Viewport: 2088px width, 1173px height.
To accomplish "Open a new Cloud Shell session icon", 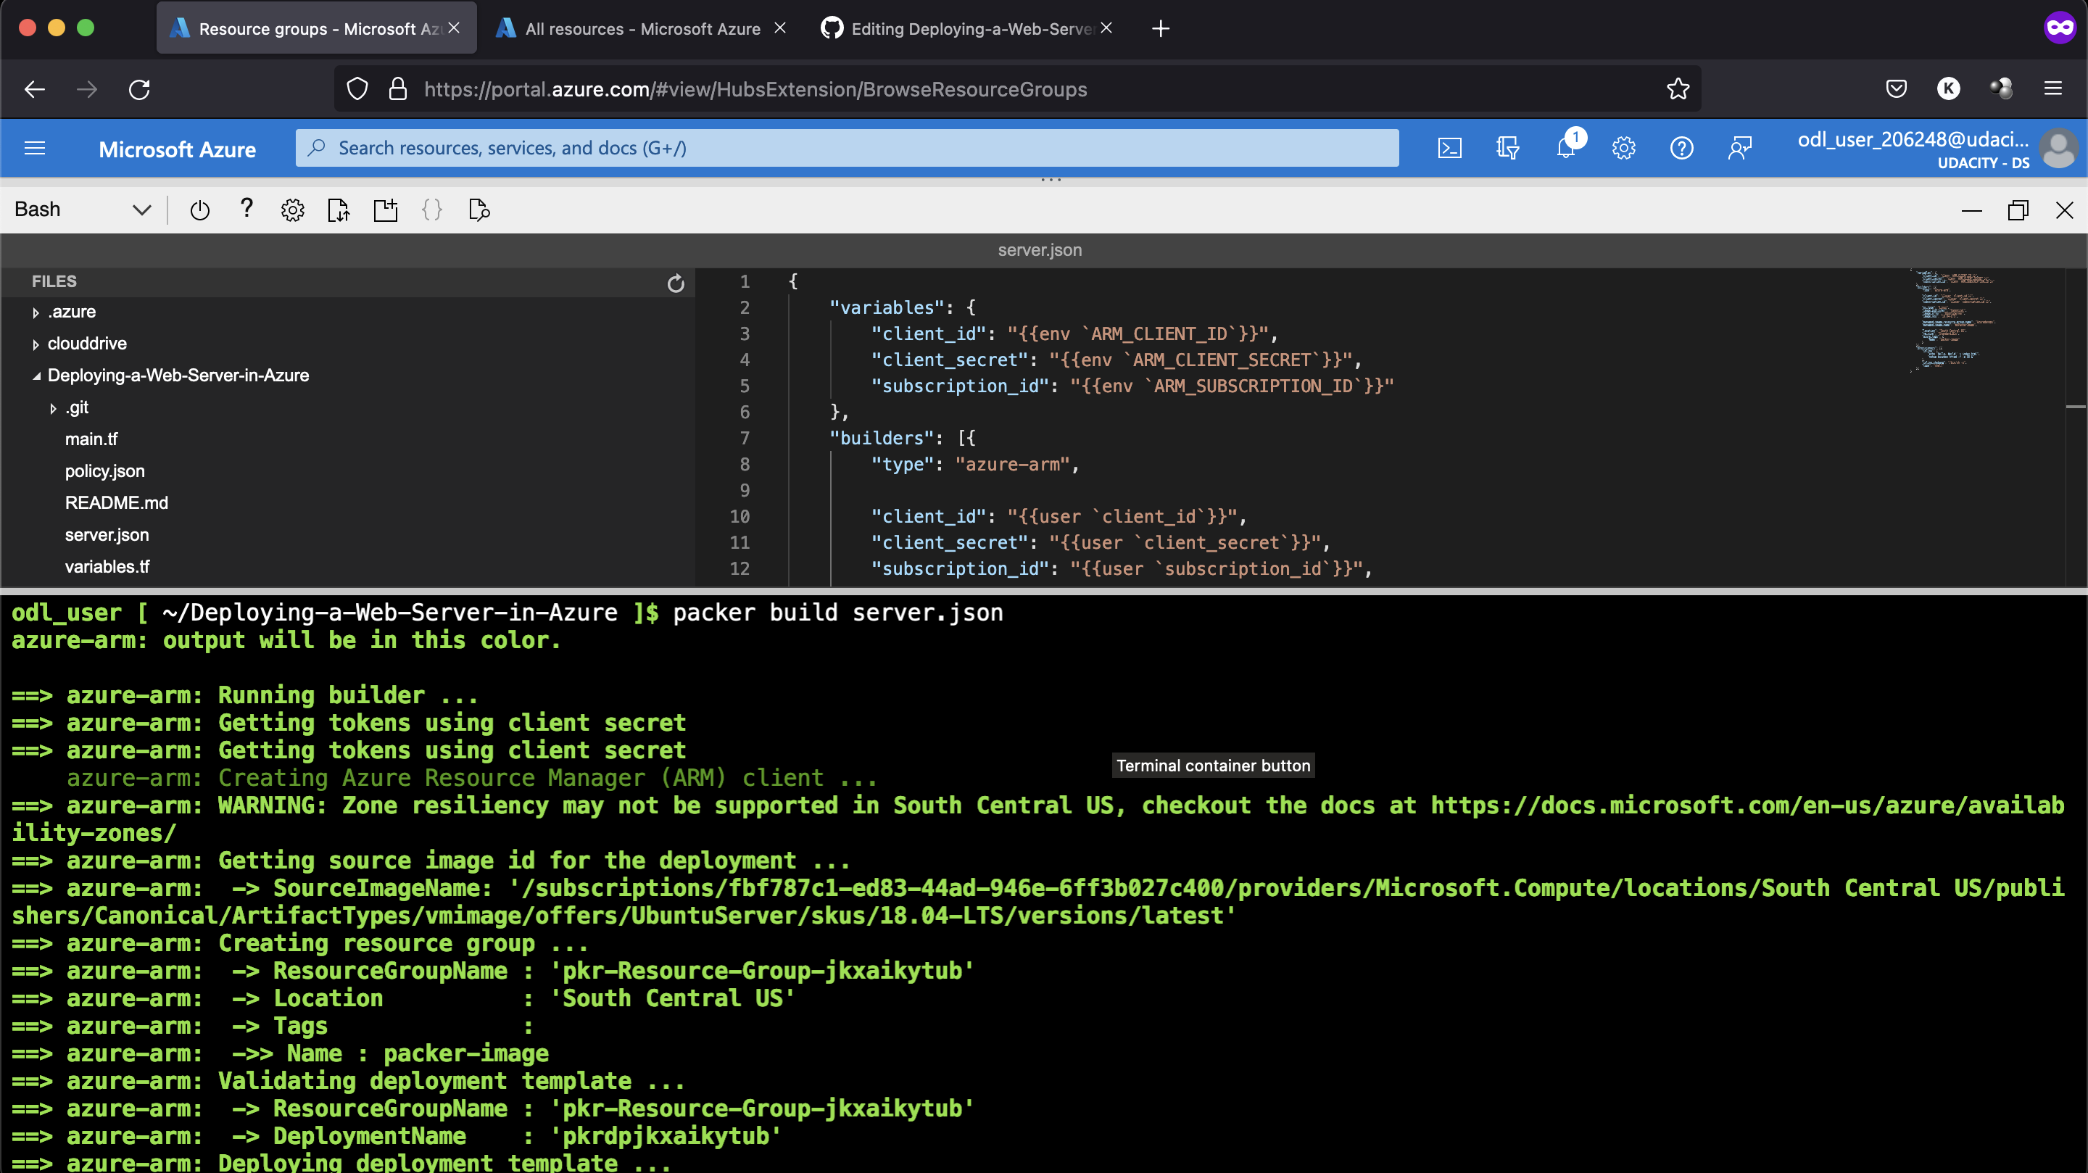I will (x=385, y=210).
